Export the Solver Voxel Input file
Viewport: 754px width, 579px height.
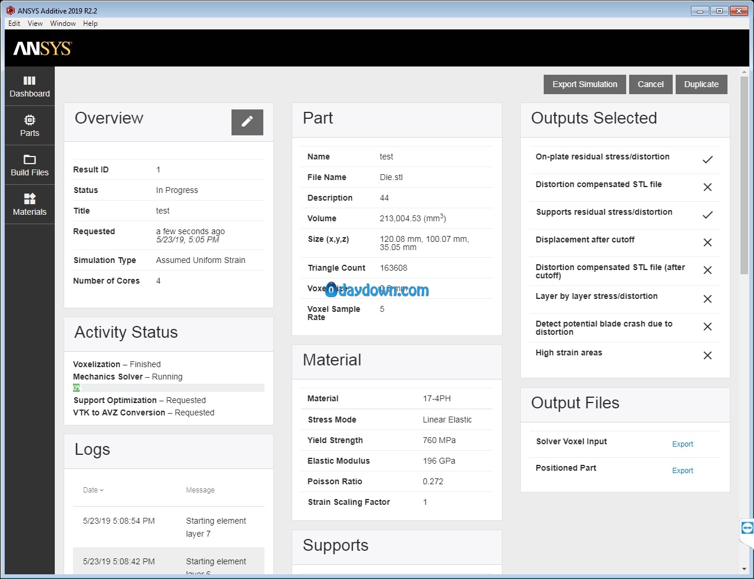tap(682, 444)
